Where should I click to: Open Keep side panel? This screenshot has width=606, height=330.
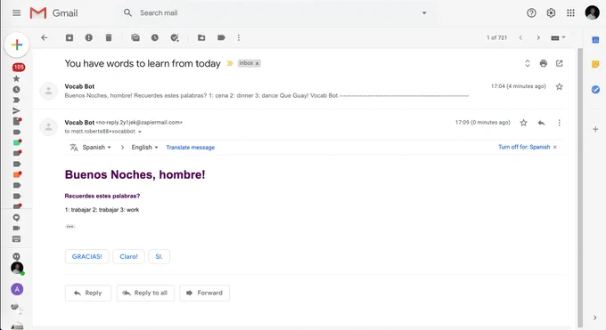click(595, 64)
